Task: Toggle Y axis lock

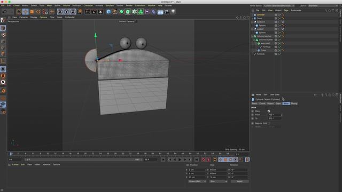Action: point(66,12)
